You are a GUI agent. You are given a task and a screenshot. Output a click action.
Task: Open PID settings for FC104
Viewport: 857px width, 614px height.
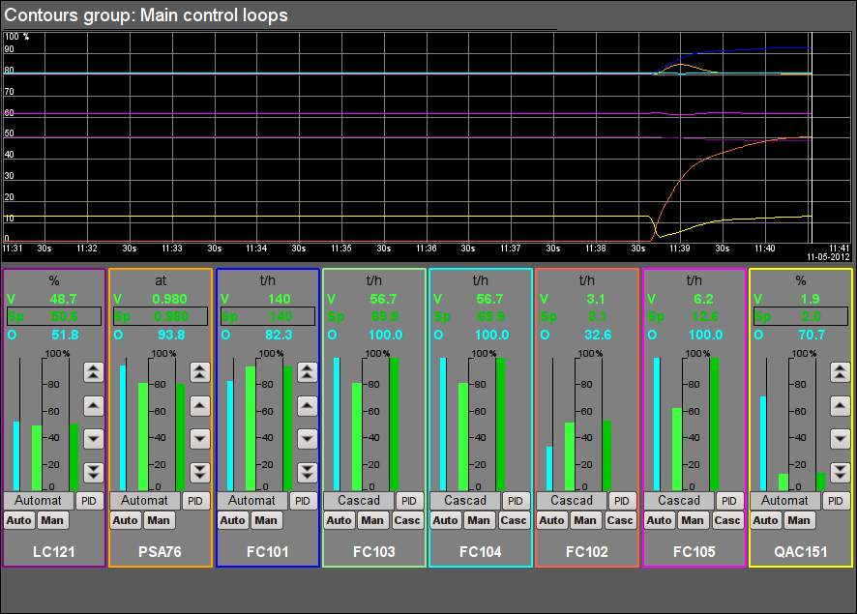click(x=516, y=500)
